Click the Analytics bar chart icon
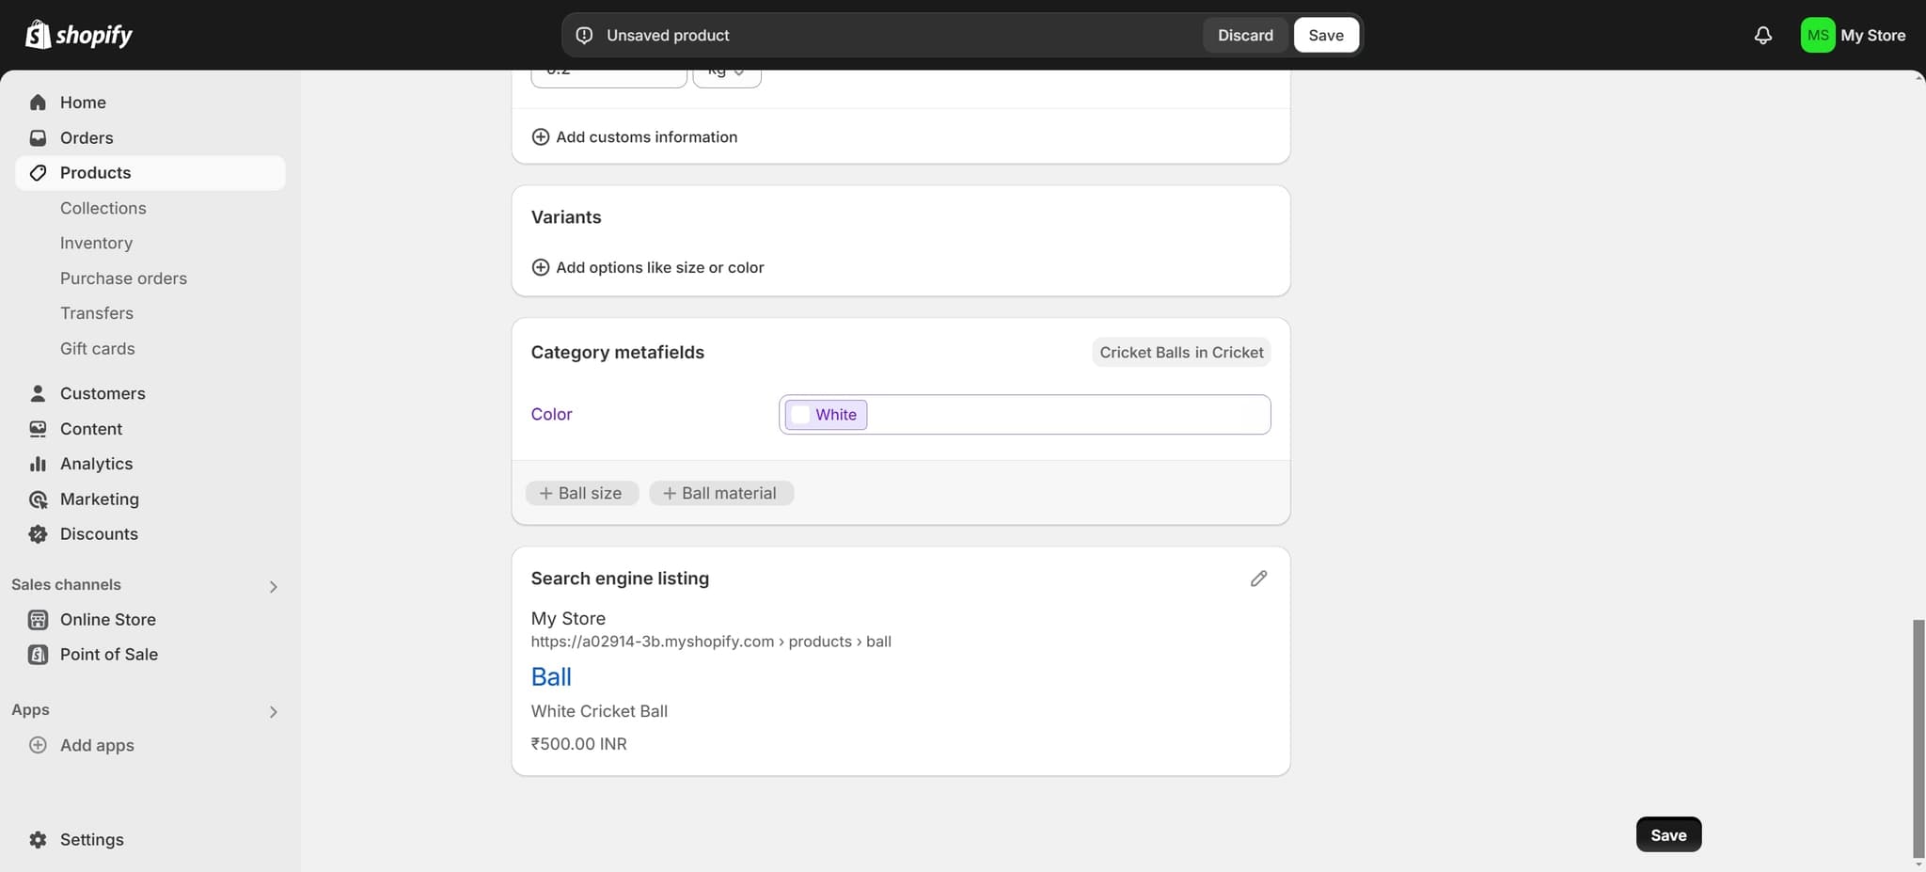 click(x=38, y=464)
